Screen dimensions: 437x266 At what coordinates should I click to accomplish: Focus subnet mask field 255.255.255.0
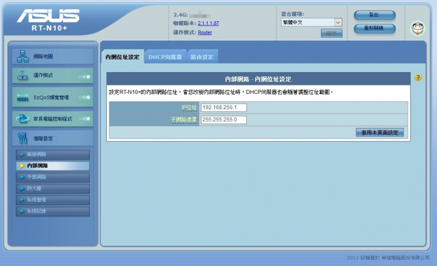(x=224, y=119)
